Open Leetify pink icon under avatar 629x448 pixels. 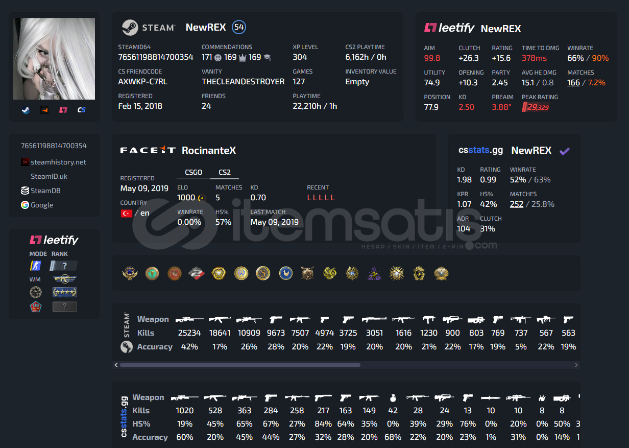[63, 110]
